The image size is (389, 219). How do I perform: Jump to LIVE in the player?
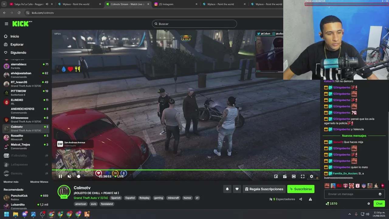[x=119, y=176]
